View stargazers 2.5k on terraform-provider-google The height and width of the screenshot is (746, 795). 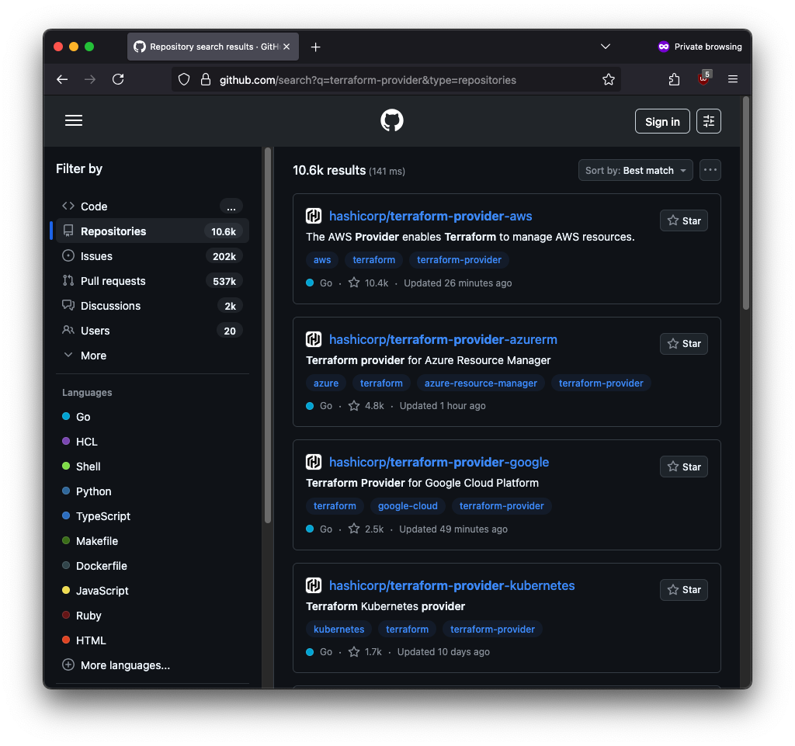pos(366,529)
